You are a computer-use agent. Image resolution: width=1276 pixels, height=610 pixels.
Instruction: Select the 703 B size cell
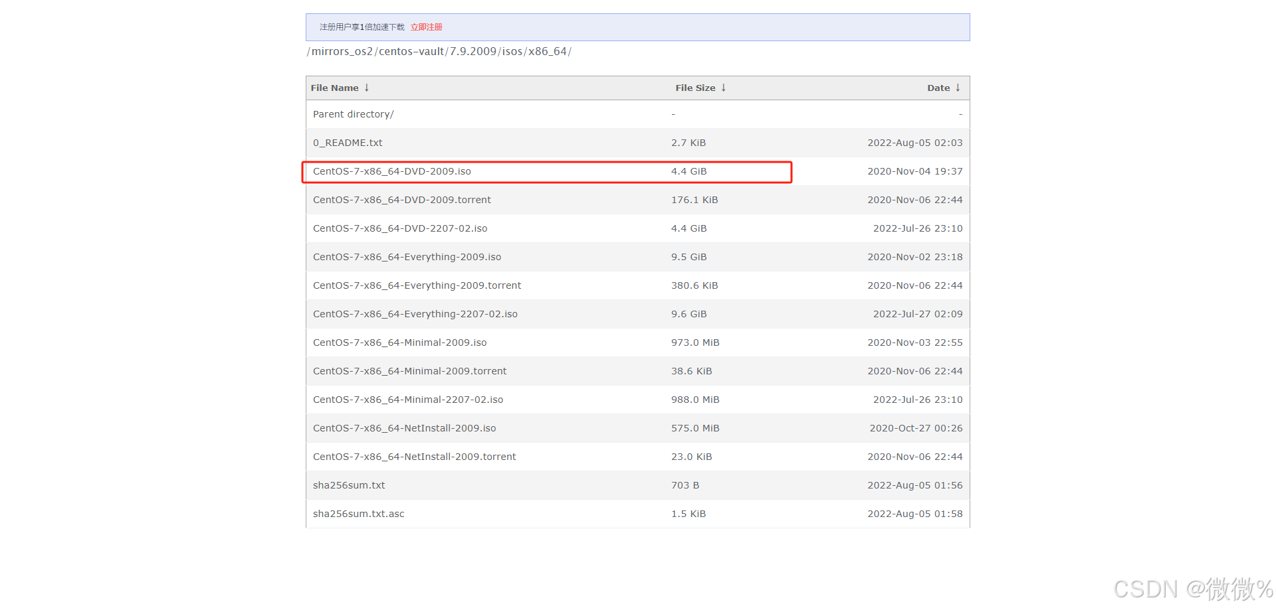pyautogui.click(x=685, y=485)
